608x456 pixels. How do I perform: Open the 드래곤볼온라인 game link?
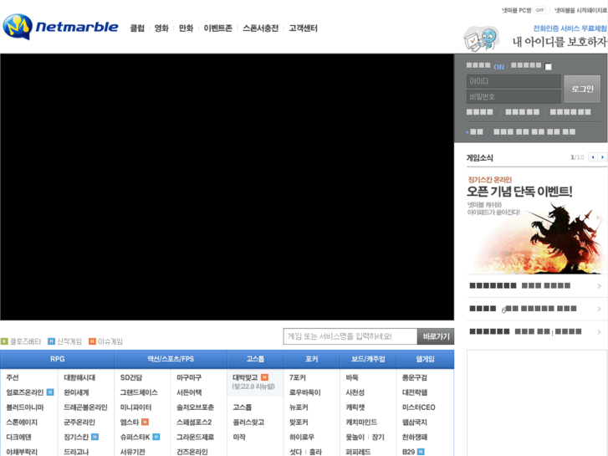click(x=85, y=407)
